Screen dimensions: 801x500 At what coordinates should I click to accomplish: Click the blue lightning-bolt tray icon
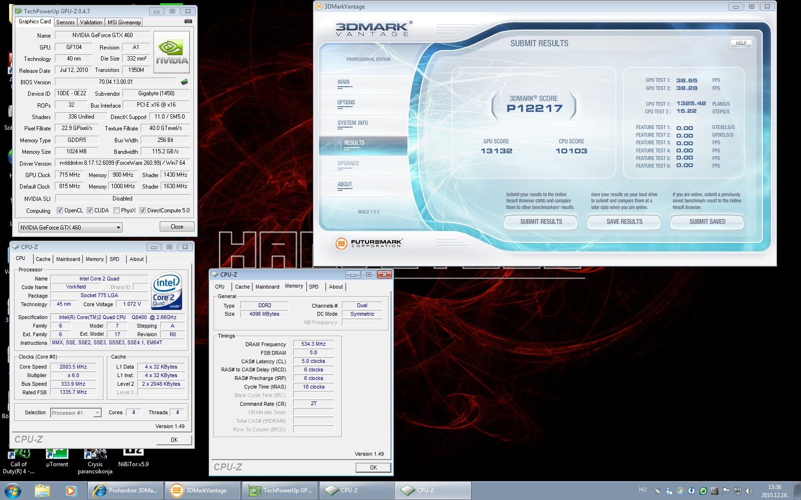(691, 491)
